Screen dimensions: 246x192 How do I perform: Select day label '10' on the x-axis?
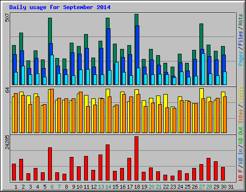pyautogui.click(x=79, y=187)
